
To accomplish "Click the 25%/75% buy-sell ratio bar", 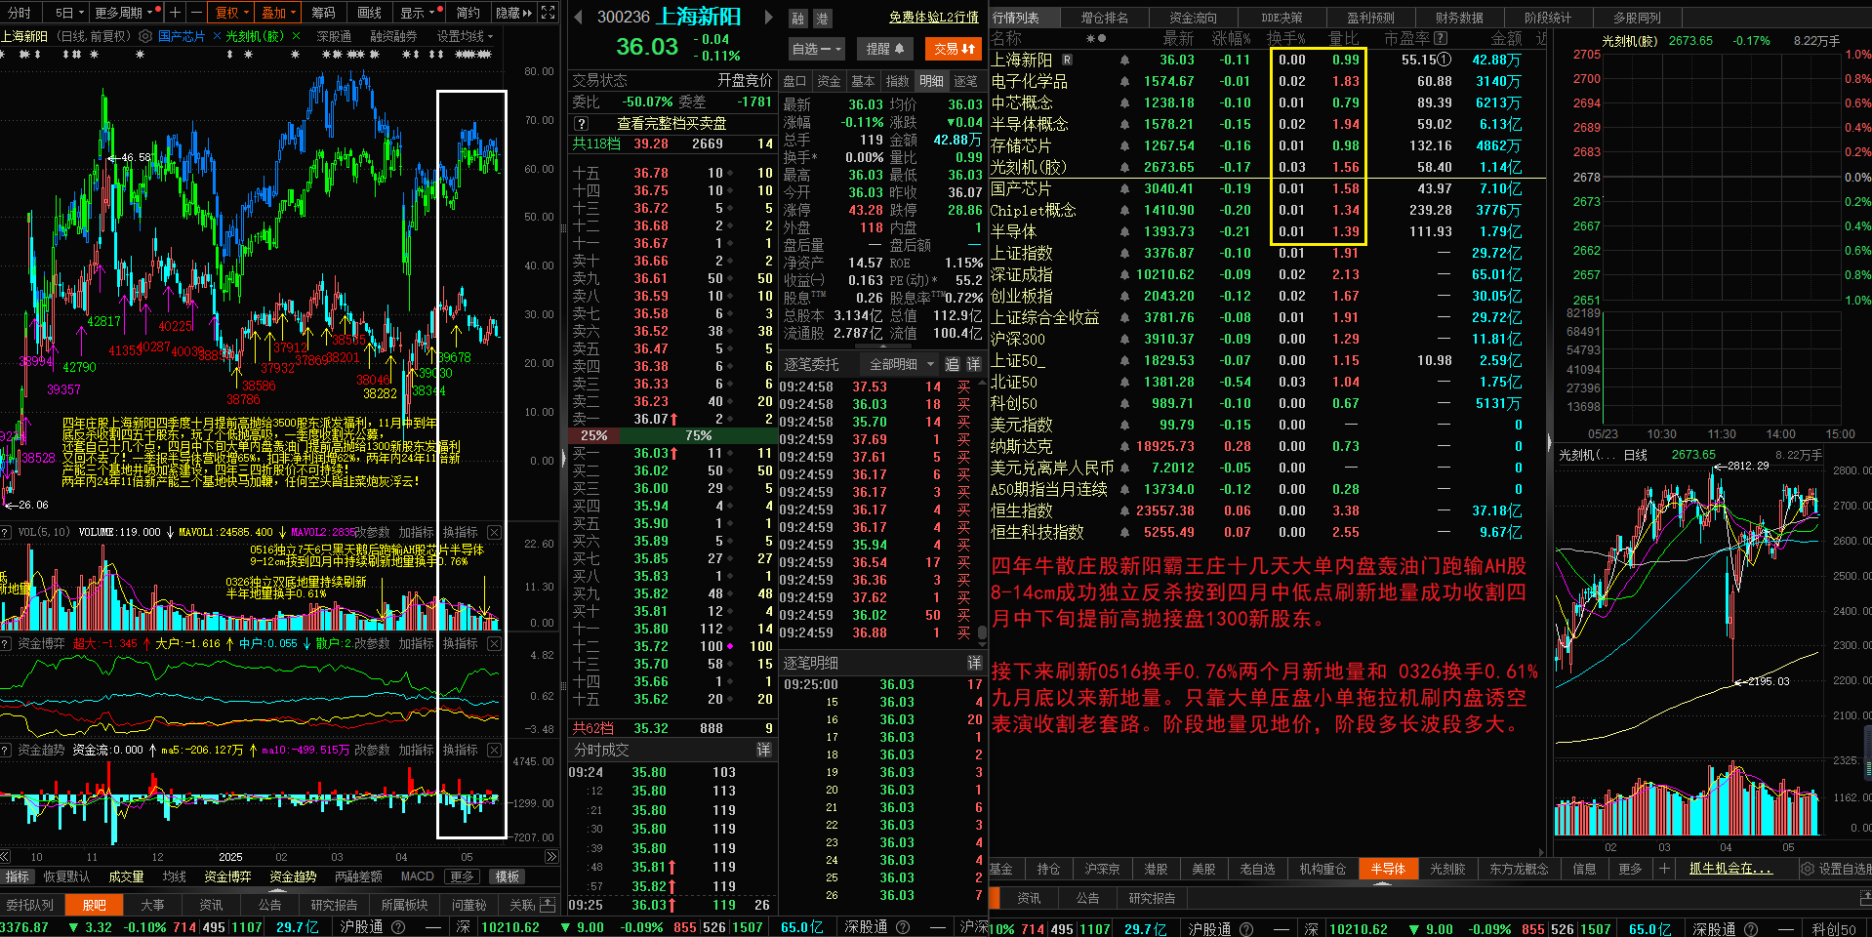I will click(x=672, y=435).
